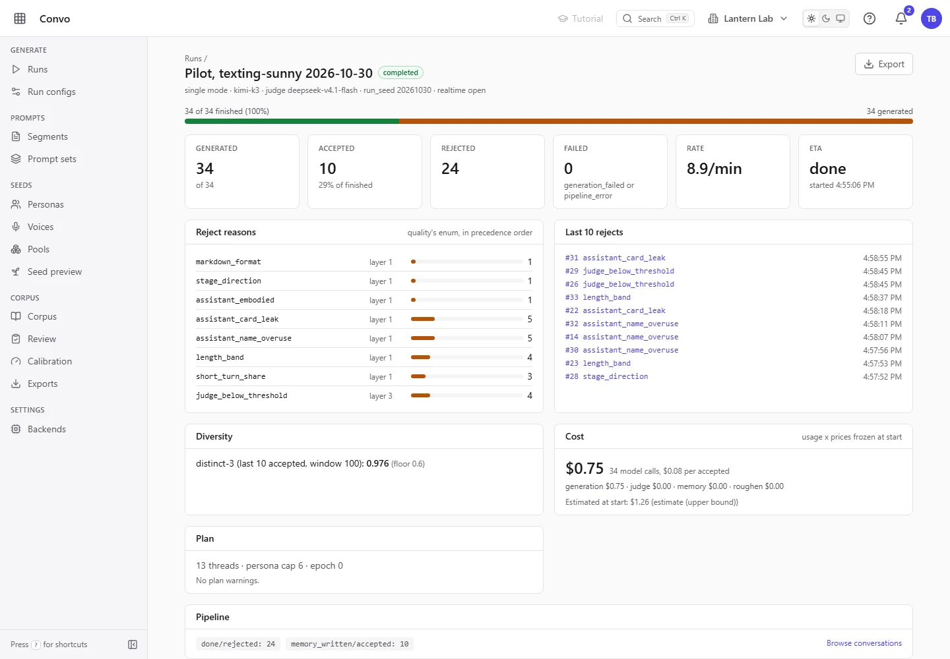Click the Export button
This screenshot has height=659, width=950.
coord(884,64)
